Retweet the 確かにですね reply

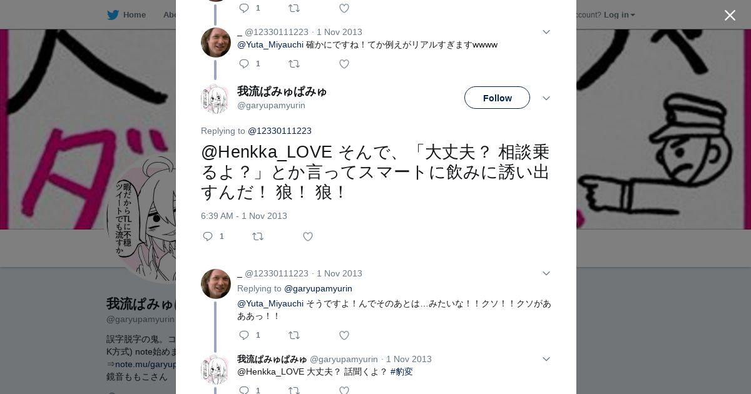coord(294,64)
